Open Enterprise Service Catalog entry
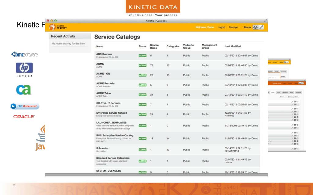Image resolution: width=313 pixels, height=195 pixels. pyautogui.click(x=112, y=113)
